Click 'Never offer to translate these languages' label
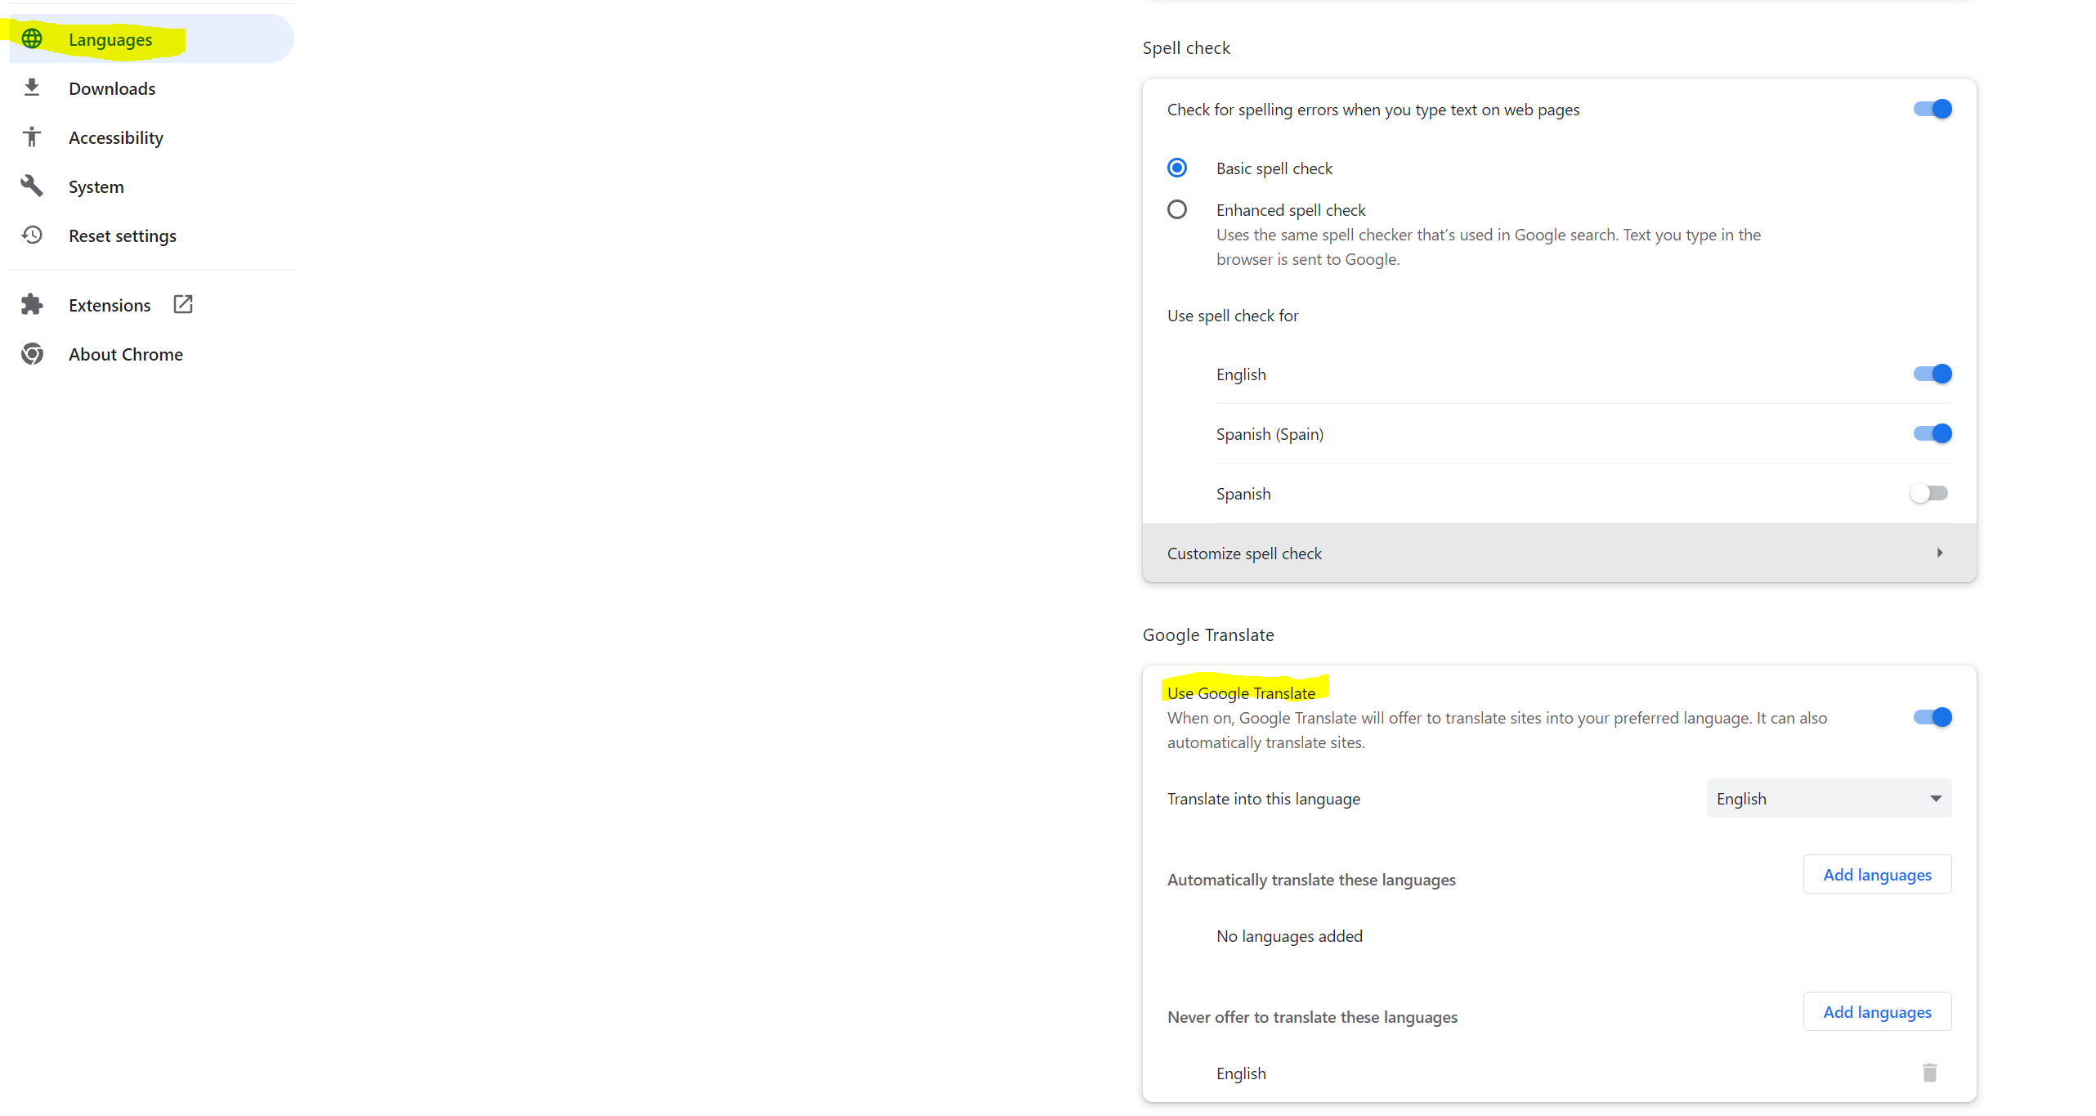Screen dimensions: 2096x1116 1312,1017
